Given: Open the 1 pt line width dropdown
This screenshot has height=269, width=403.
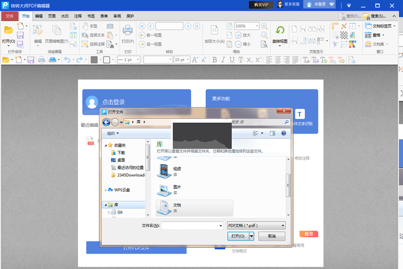Looking at the screenshot, I should (138, 60).
